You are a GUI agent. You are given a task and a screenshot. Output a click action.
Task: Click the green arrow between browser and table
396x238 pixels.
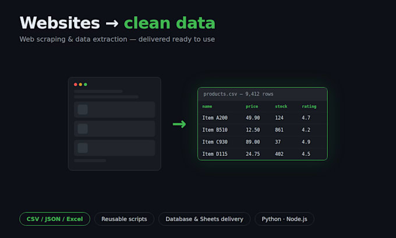tap(179, 124)
